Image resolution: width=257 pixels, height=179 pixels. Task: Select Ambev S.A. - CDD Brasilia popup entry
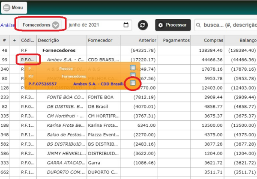click(x=99, y=84)
